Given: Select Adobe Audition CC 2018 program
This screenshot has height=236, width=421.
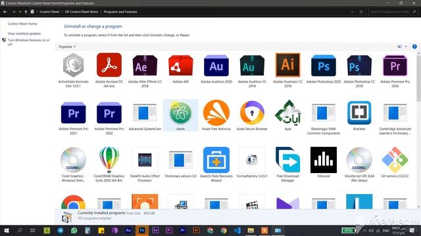Looking at the screenshot, I should 252,70.
